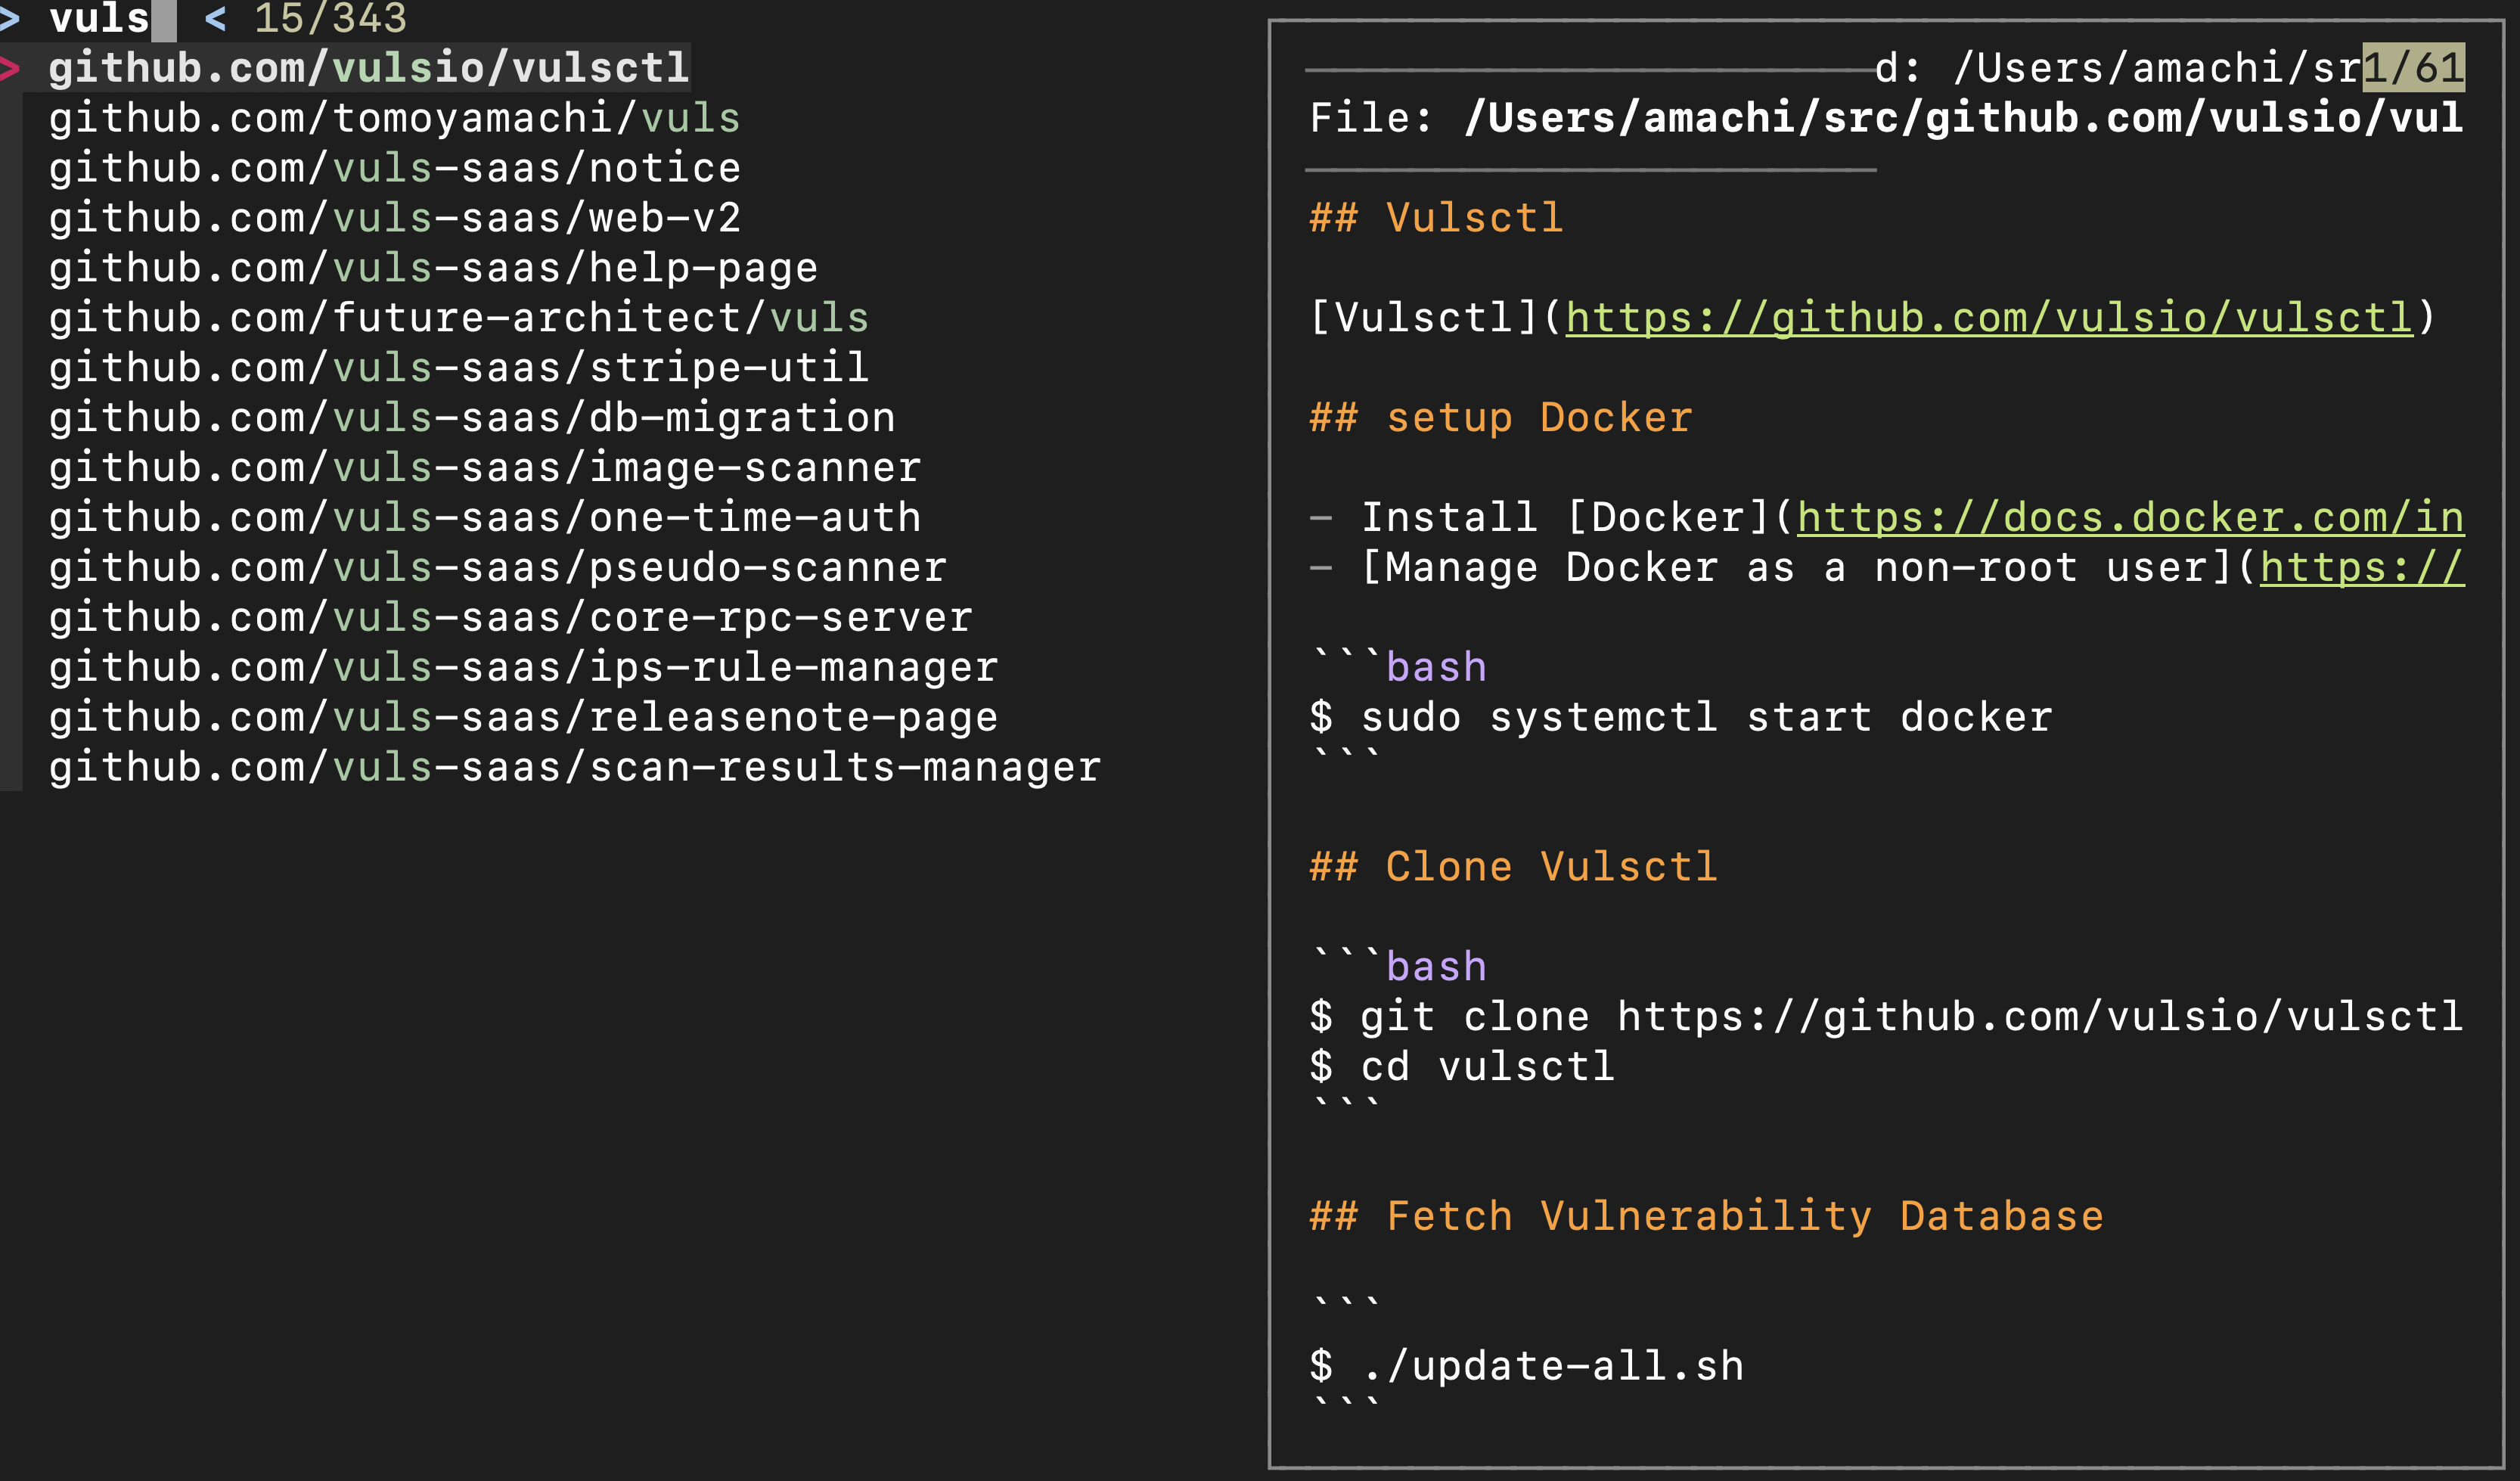Pick vuls-saas/core-rpc-server repository
2520x1481 pixels.
coord(510,618)
